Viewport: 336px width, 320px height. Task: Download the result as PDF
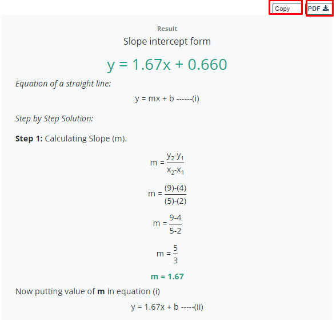pos(319,9)
